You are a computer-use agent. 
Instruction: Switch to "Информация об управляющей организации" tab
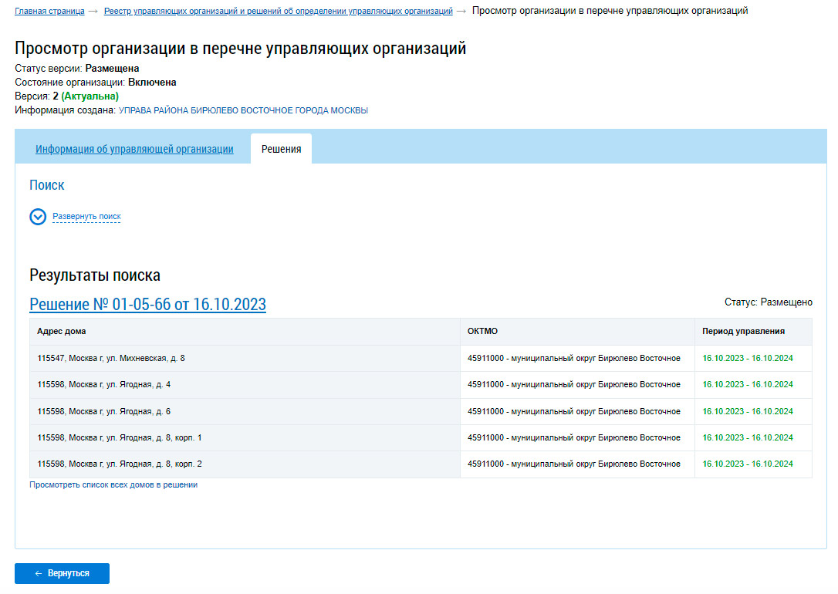pos(134,150)
